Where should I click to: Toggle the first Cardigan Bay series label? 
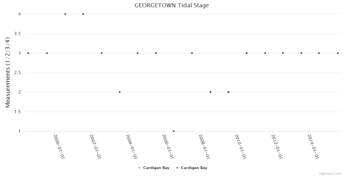point(156,168)
